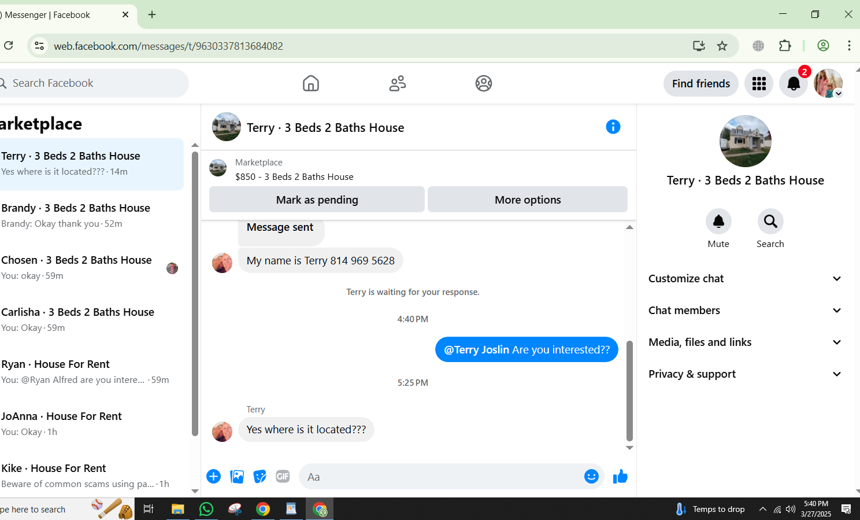860x520 pixels.
Task: Expand the Chat members section
Action: [744, 311]
